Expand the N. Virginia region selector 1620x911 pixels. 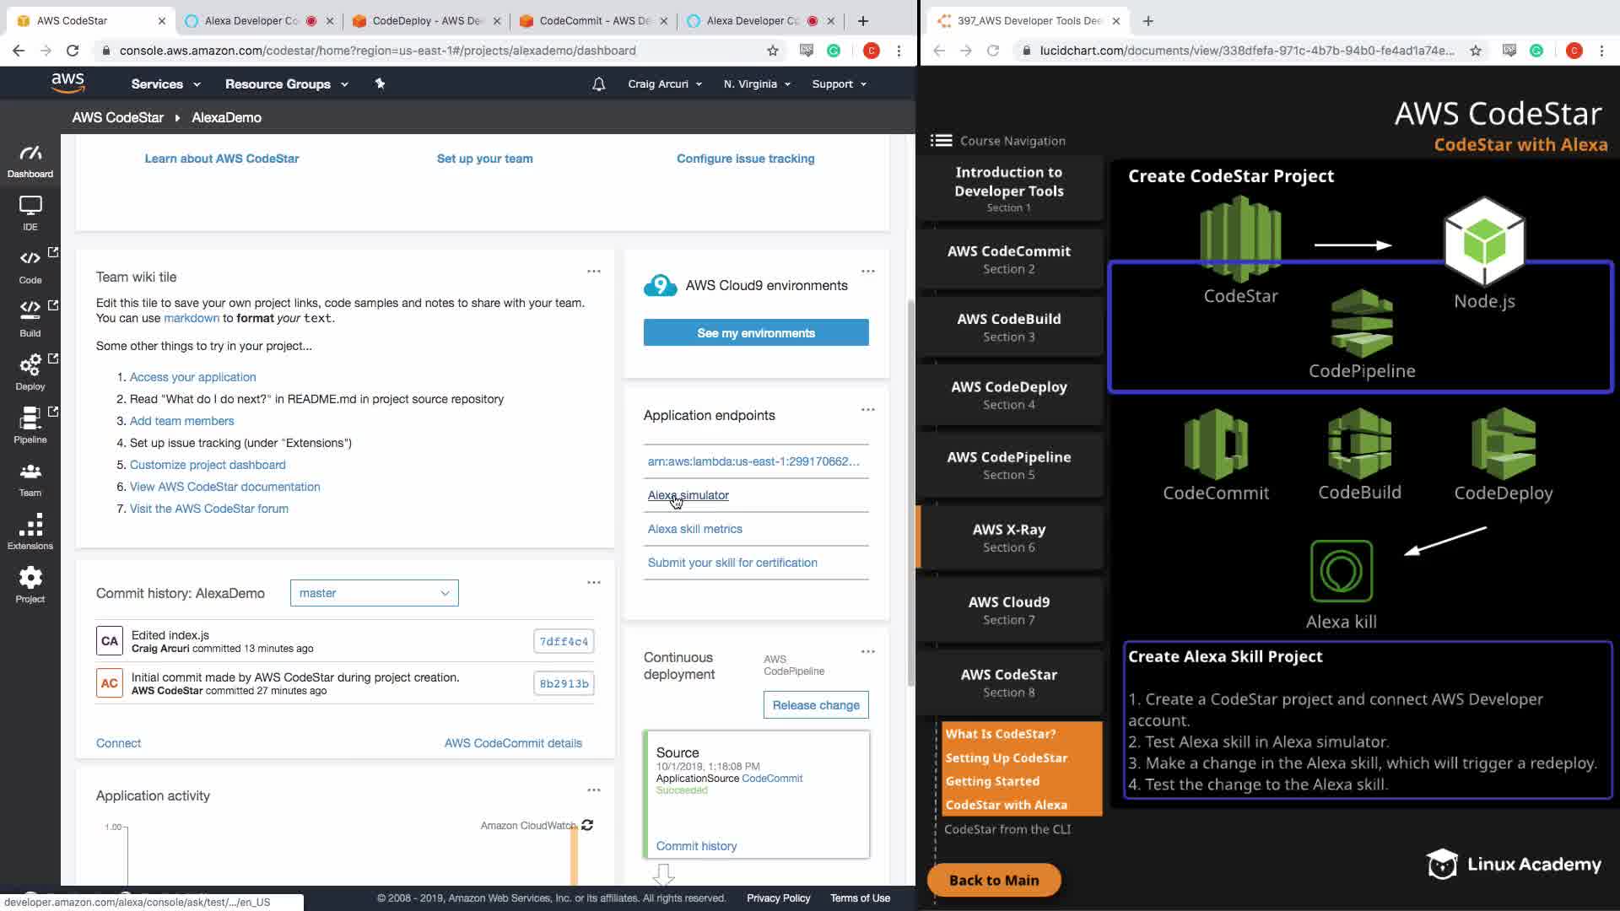point(757,84)
